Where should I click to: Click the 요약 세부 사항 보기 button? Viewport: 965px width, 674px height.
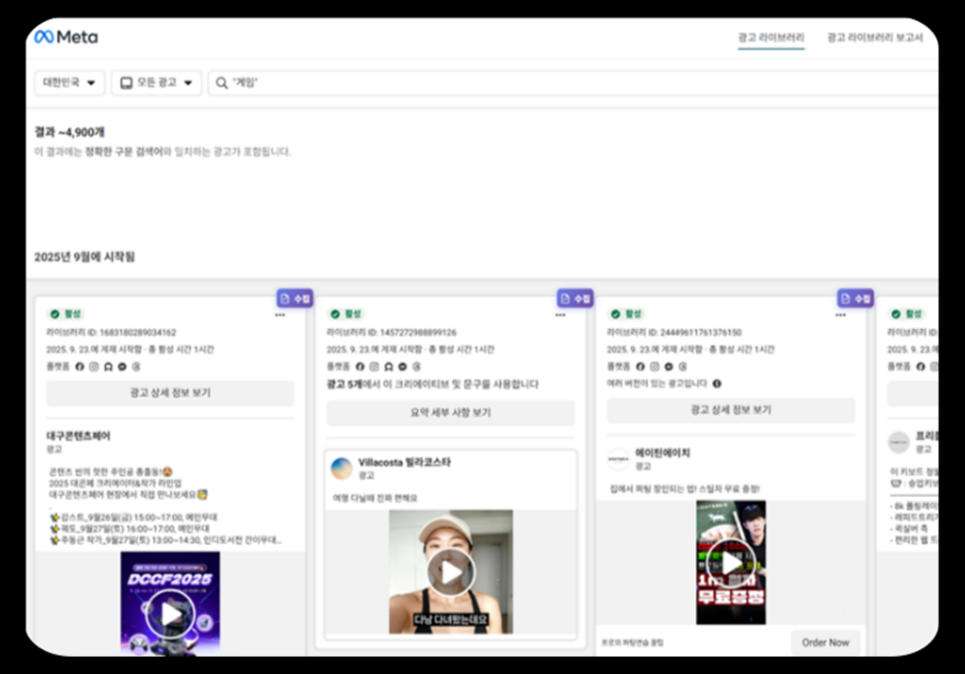450,412
